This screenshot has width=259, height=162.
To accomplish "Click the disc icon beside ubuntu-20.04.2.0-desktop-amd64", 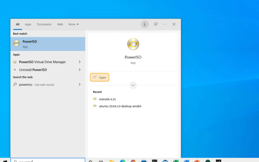I will (95, 106).
